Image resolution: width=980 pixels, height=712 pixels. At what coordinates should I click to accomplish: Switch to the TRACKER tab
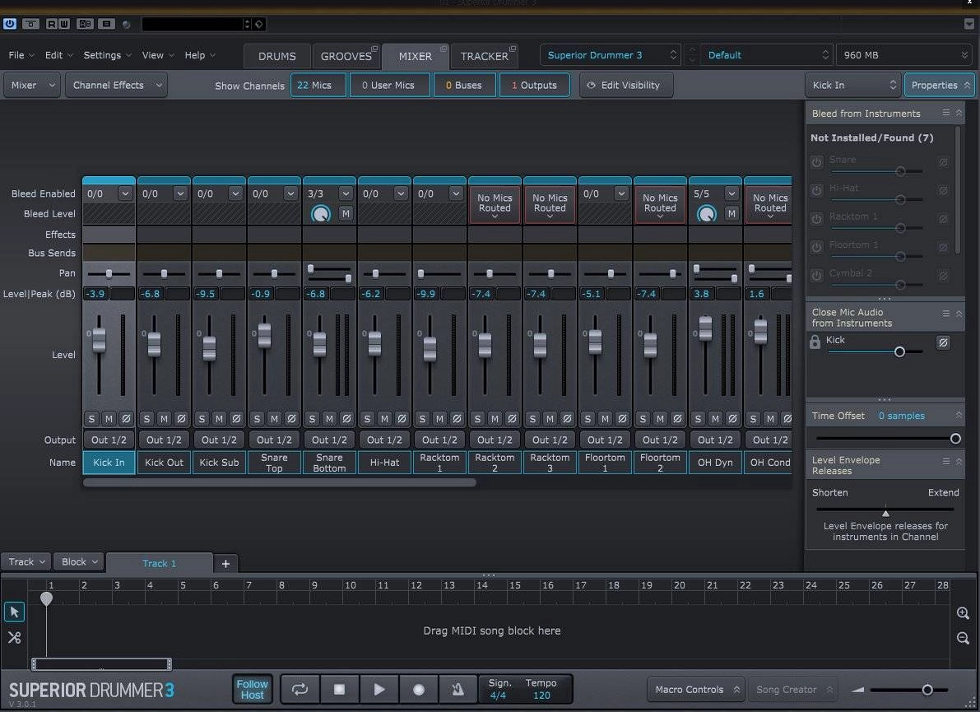tap(485, 56)
